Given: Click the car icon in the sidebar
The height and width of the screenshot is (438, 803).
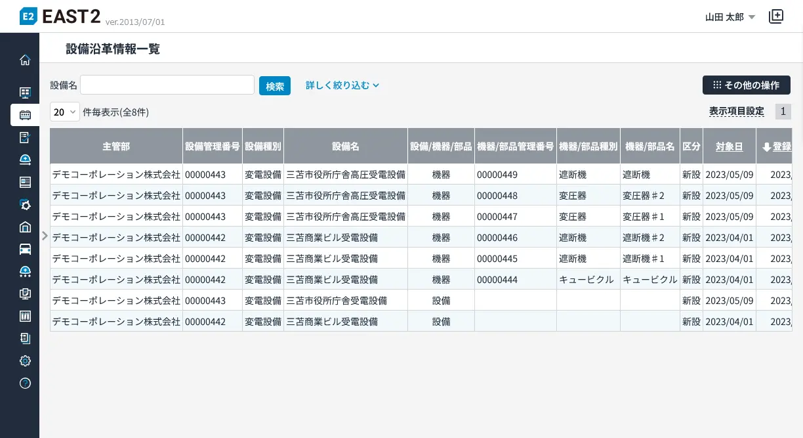Looking at the screenshot, I should click(25, 249).
